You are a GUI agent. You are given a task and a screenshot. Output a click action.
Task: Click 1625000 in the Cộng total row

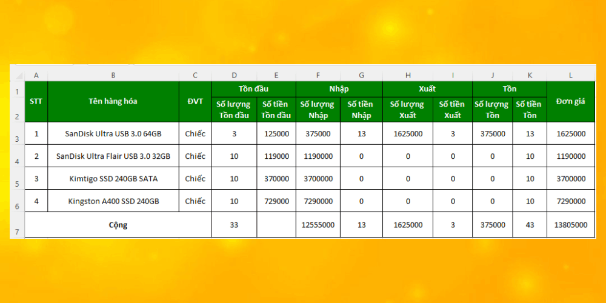click(408, 225)
